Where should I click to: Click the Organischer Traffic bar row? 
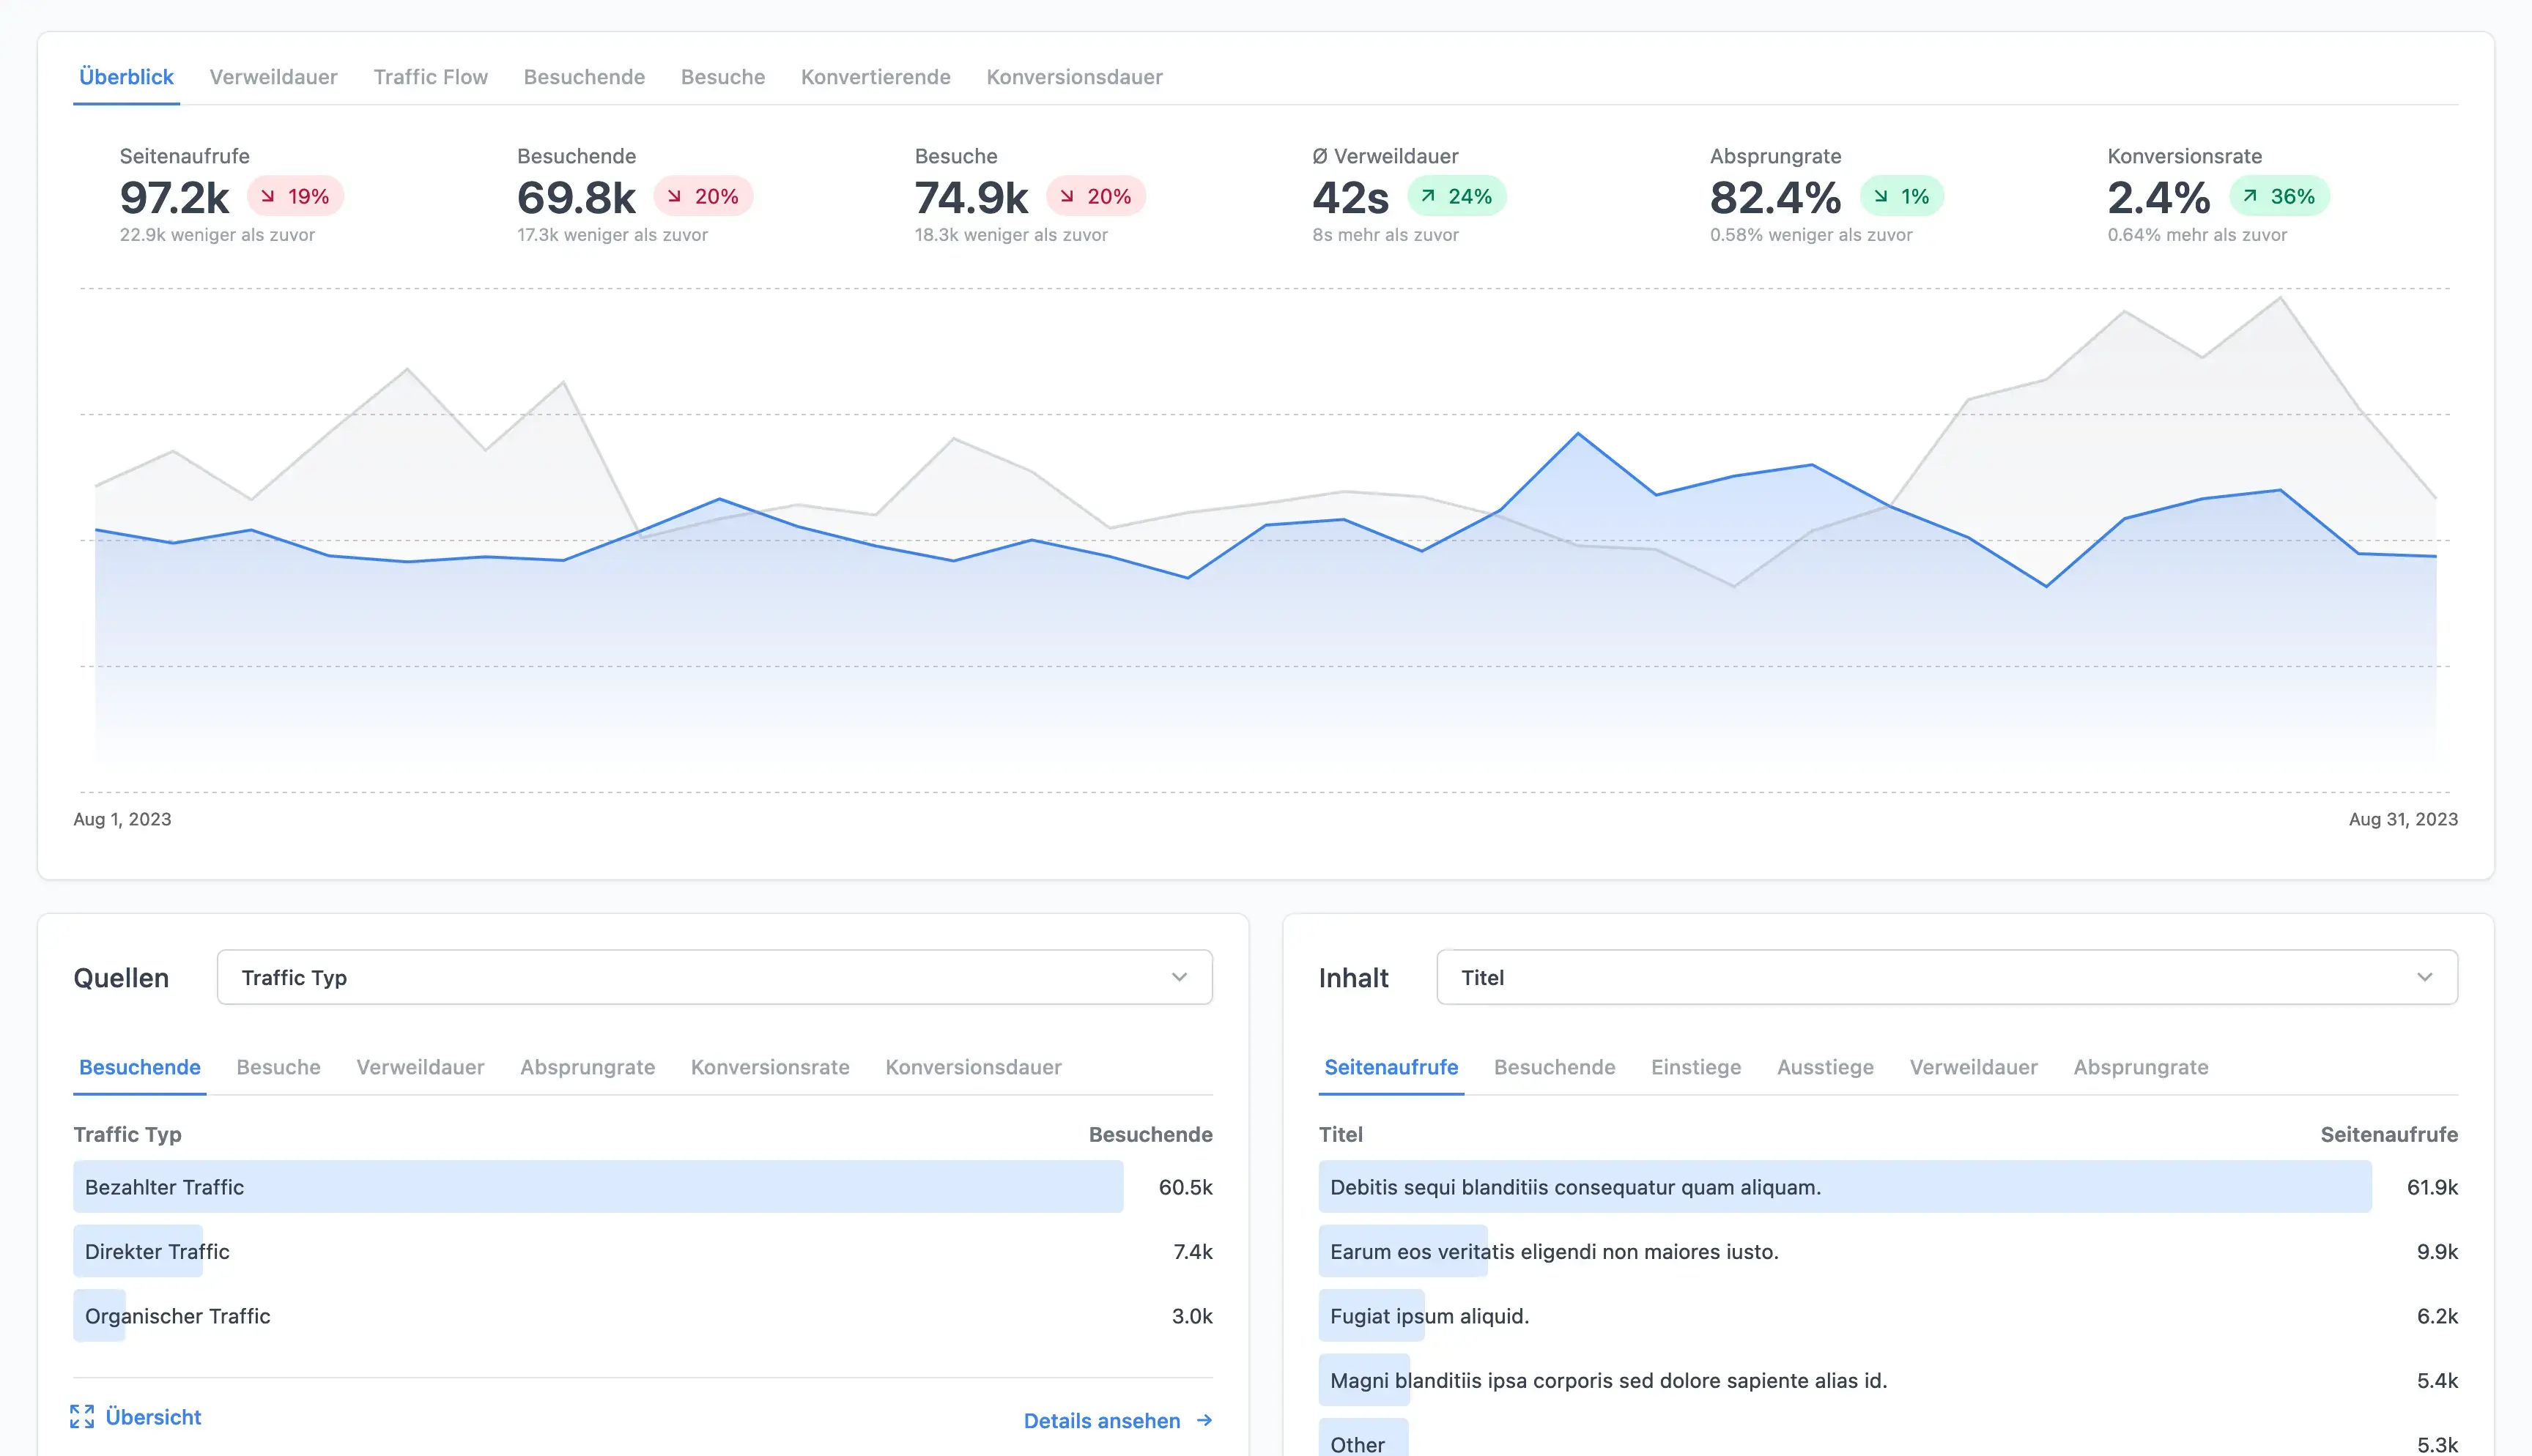pos(177,1316)
